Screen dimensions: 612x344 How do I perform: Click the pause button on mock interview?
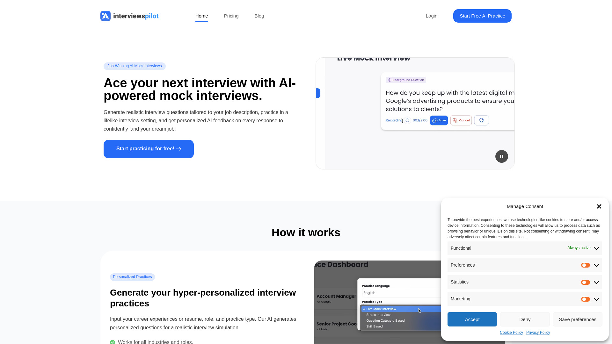pyautogui.click(x=501, y=156)
